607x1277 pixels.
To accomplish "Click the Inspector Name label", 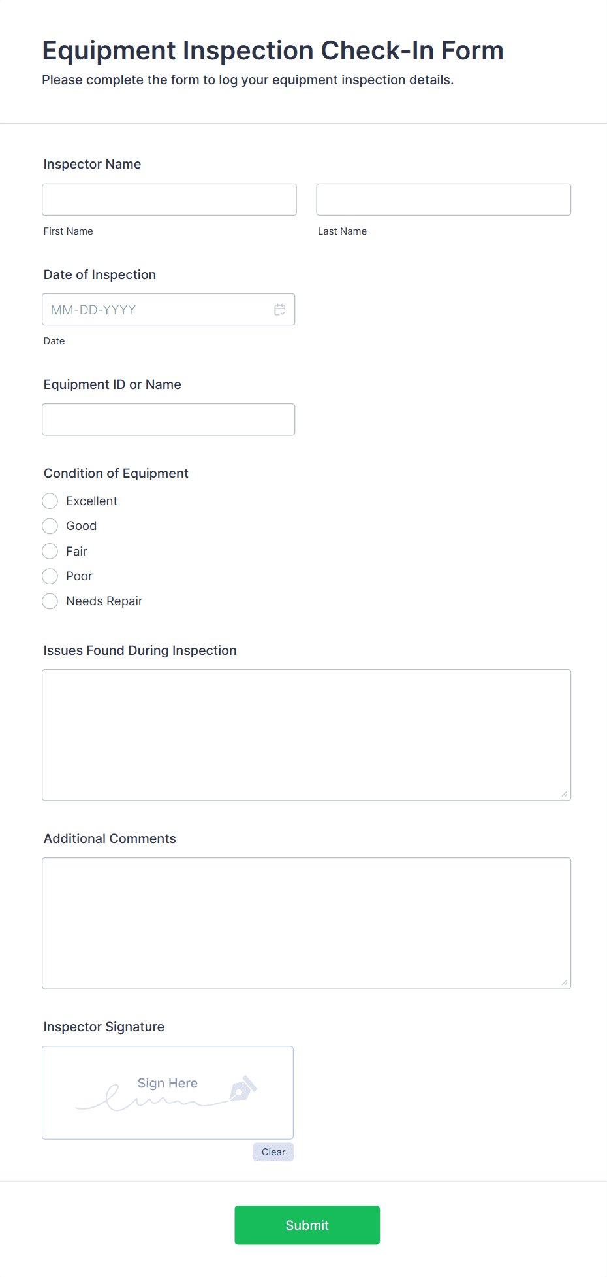I will click(x=91, y=164).
